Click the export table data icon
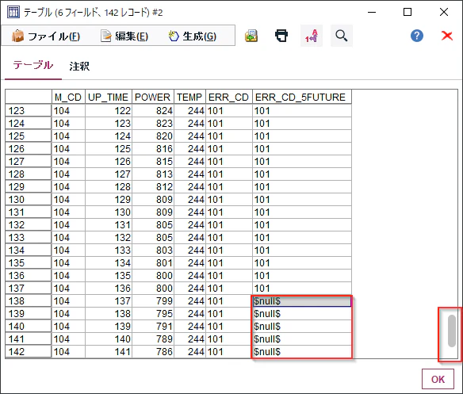The height and width of the screenshot is (394, 463). (x=251, y=36)
